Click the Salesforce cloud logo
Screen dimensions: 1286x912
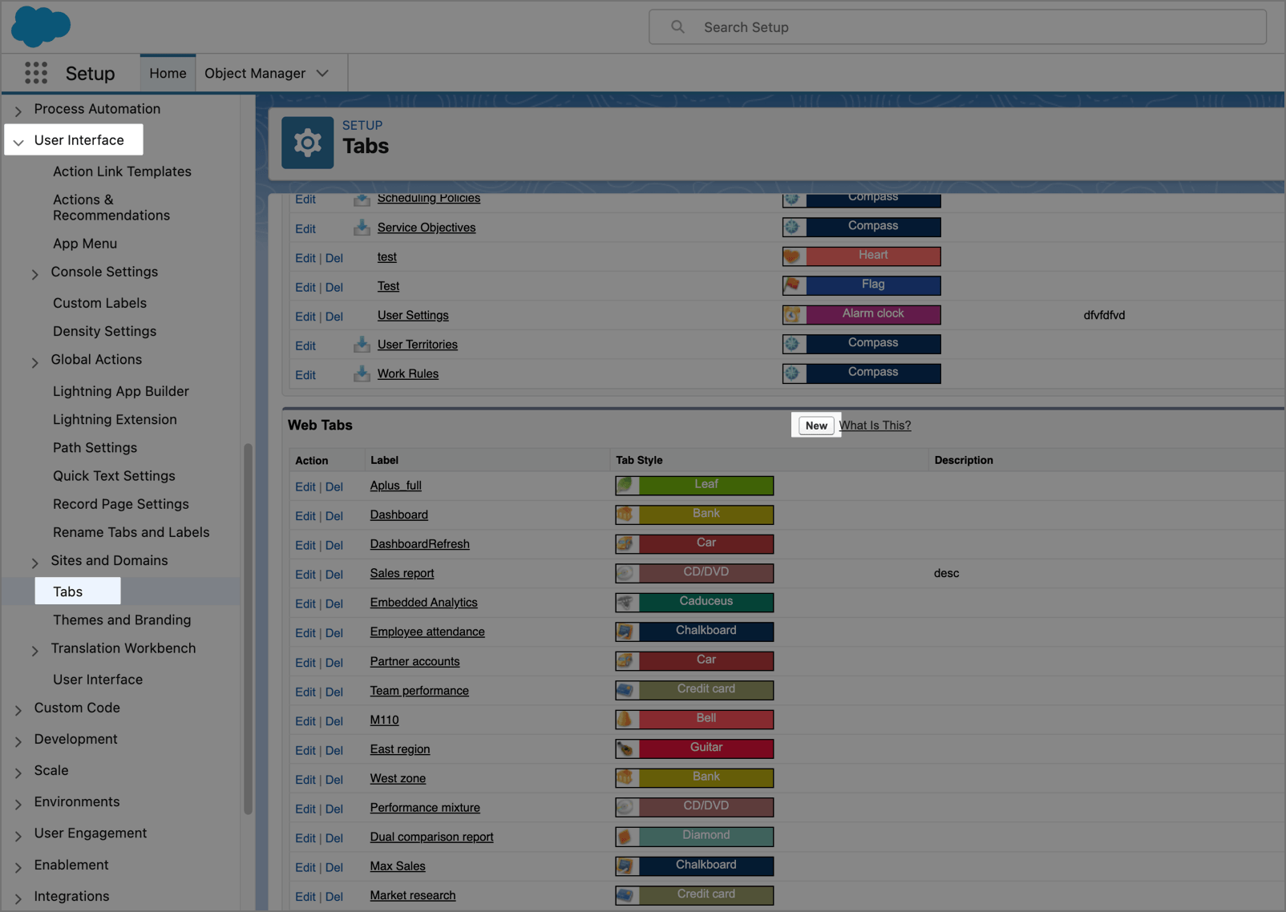coord(41,26)
